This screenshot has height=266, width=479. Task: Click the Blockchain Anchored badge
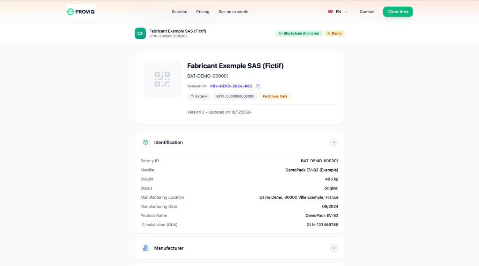[299, 33]
